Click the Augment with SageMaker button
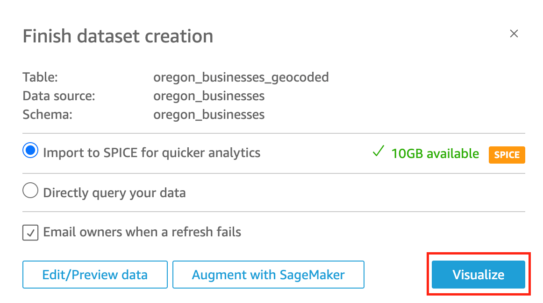The height and width of the screenshot is (303, 543). pyautogui.click(x=268, y=275)
